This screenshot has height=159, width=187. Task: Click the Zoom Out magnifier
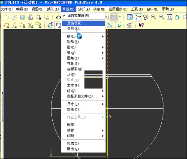162,17
